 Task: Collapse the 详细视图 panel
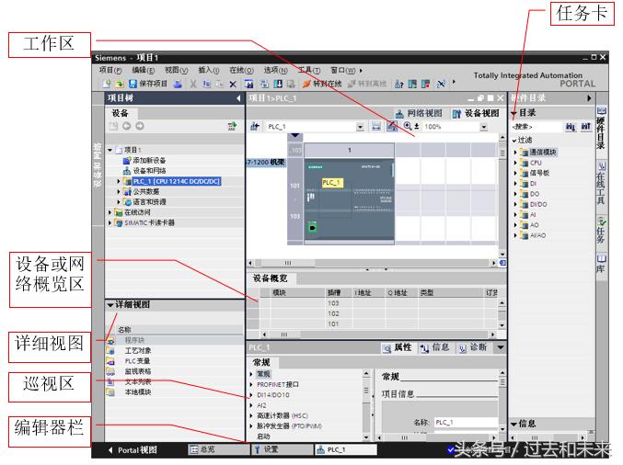[110, 305]
